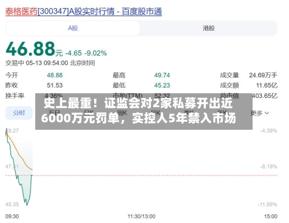Click the current price 46.88
Viewport: 289px width, 223px height.
tap(31, 49)
